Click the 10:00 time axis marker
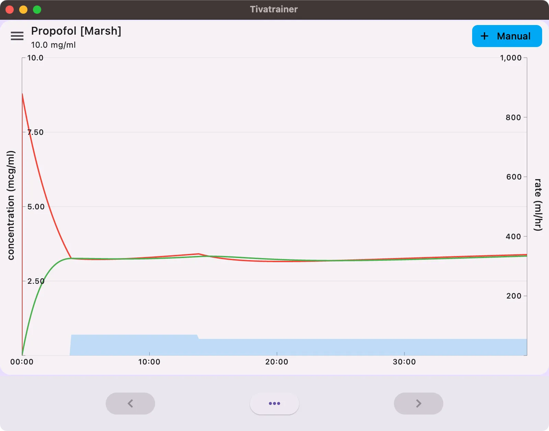 tap(149, 362)
